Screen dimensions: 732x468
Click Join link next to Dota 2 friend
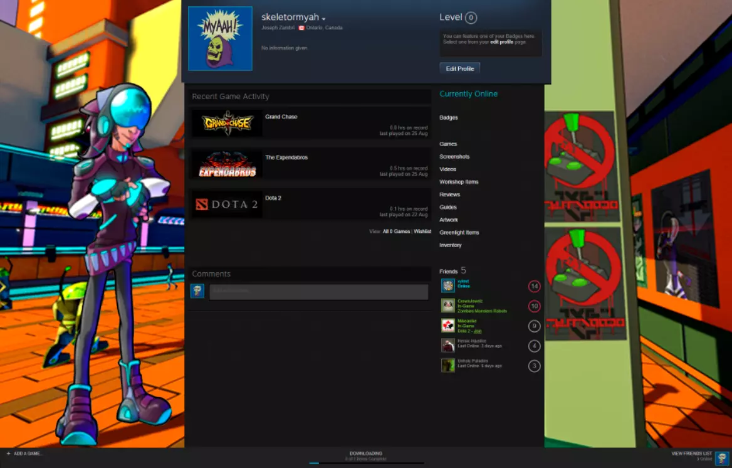tap(478, 331)
